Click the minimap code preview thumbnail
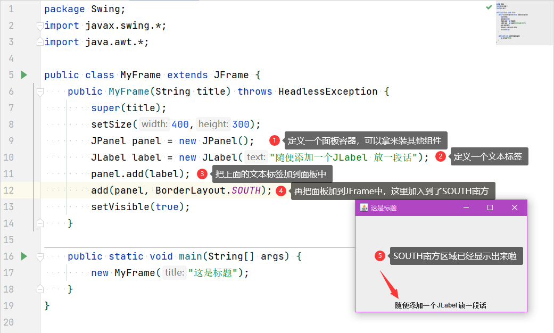Viewport: 554px width, 333px height. tap(524, 23)
